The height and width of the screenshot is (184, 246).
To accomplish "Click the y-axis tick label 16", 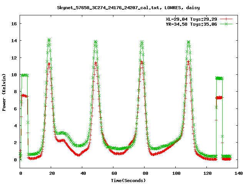I will point(14,24).
